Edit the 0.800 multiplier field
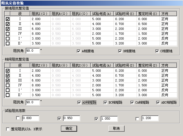This screenshot has width=183, height=136. click(31, 118)
